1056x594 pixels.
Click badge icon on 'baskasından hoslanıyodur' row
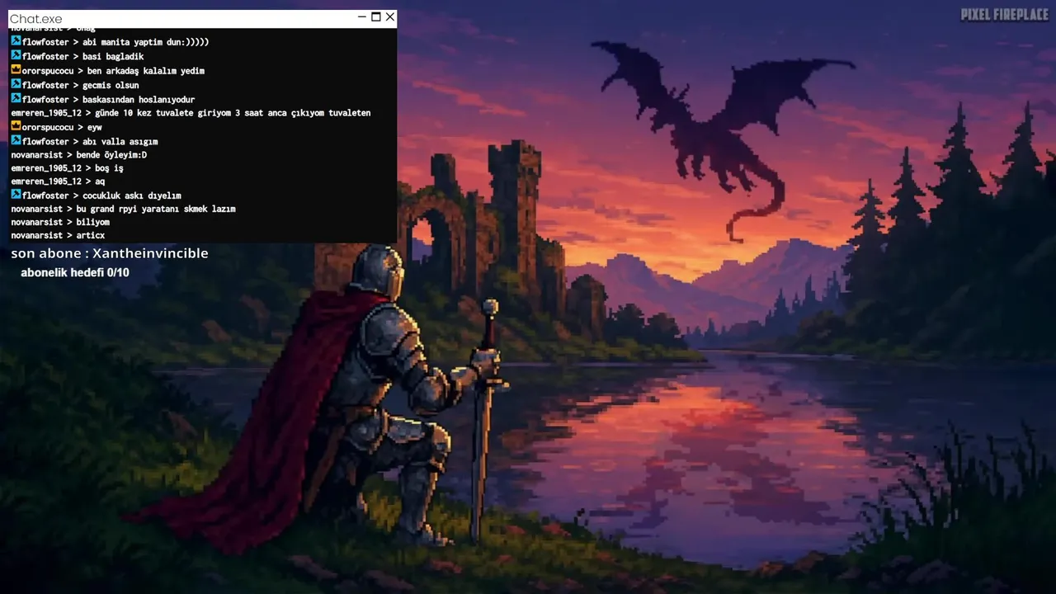[x=16, y=98]
